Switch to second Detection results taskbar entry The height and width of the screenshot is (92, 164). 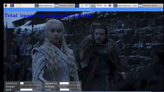pos(151,6)
